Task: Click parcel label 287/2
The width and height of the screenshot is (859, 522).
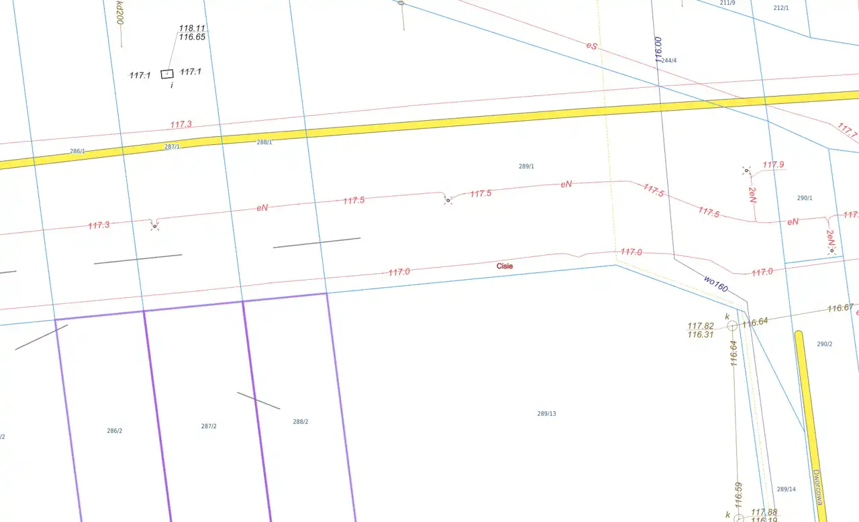Action: coord(209,426)
